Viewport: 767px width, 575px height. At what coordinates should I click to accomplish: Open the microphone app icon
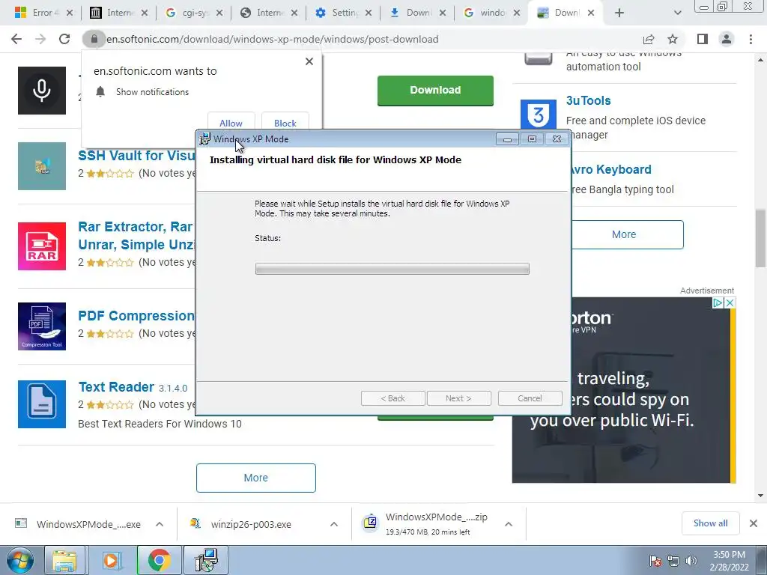[x=42, y=91]
